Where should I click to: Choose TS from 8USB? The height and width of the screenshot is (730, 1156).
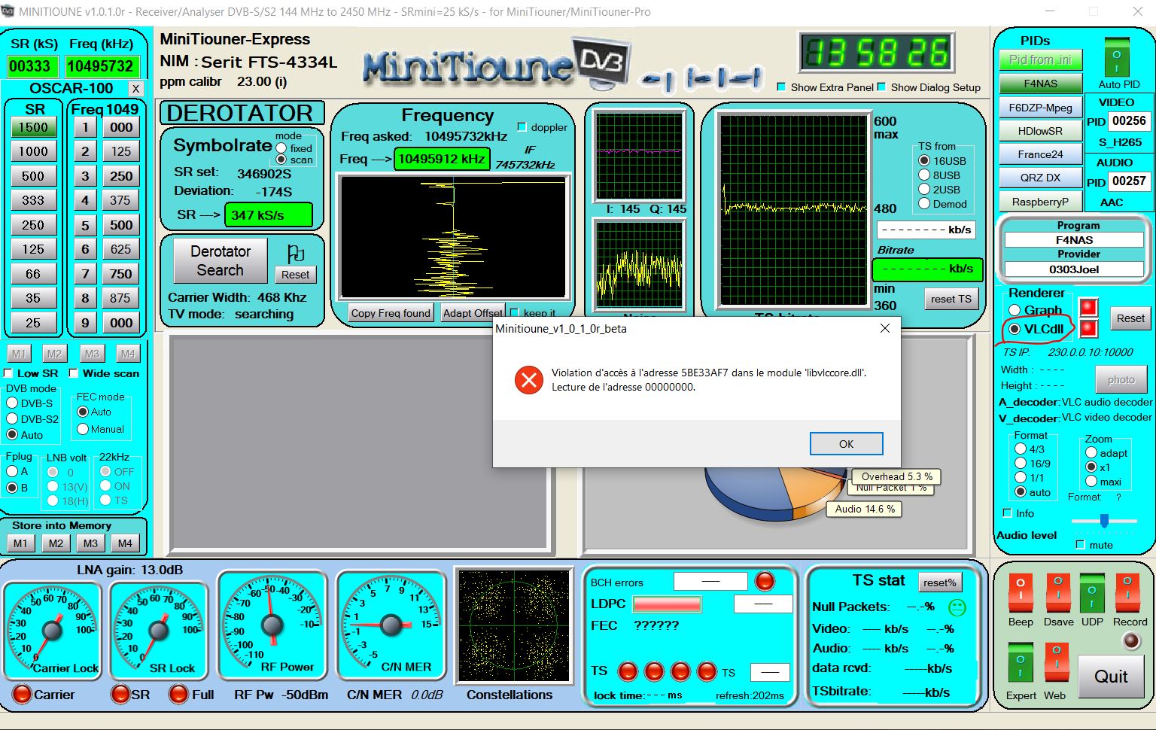coord(924,175)
